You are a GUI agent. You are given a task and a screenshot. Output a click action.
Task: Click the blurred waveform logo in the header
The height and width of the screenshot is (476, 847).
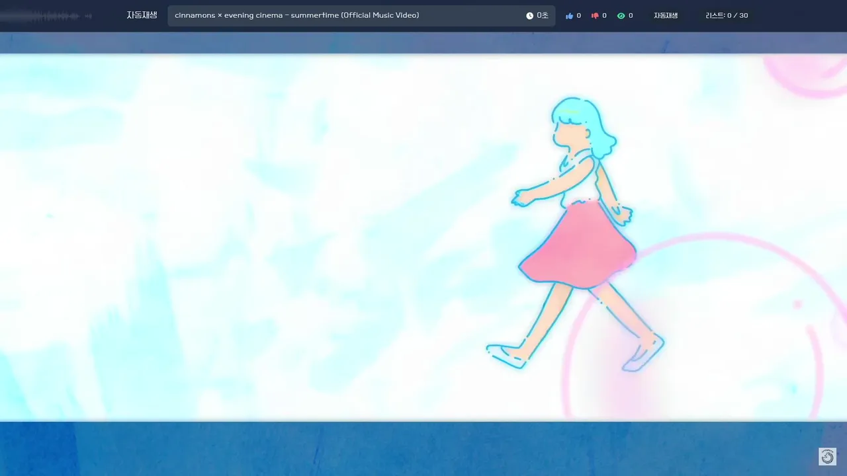click(x=46, y=16)
